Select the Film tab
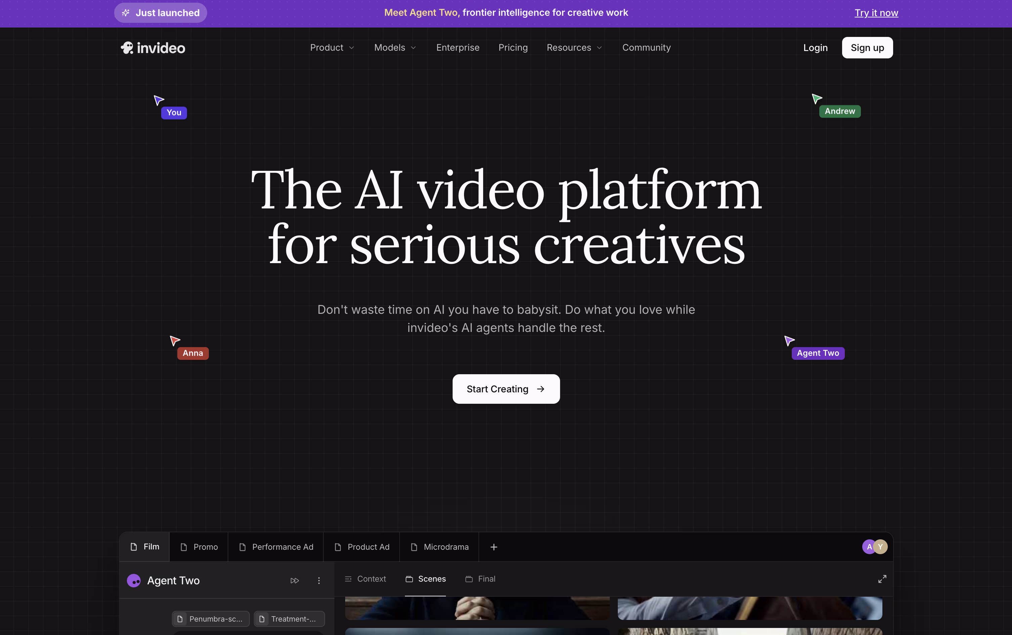The width and height of the screenshot is (1012, 635). [144, 546]
